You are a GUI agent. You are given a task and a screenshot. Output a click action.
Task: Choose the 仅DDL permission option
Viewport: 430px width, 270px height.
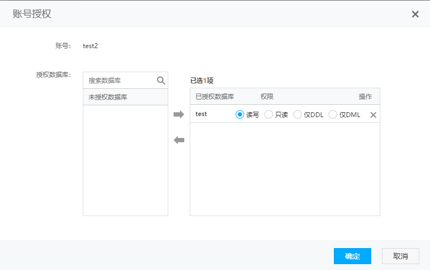[x=298, y=114]
